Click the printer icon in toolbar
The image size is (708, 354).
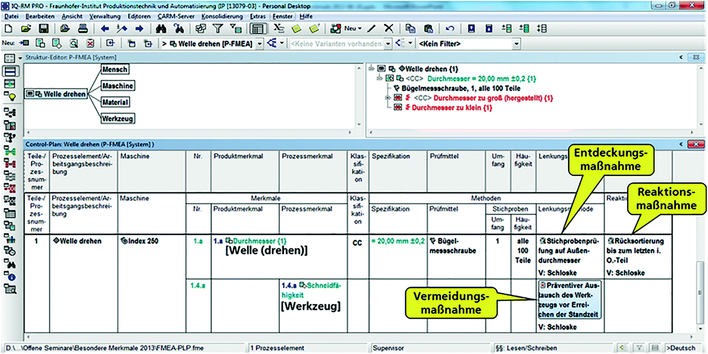tap(82, 28)
